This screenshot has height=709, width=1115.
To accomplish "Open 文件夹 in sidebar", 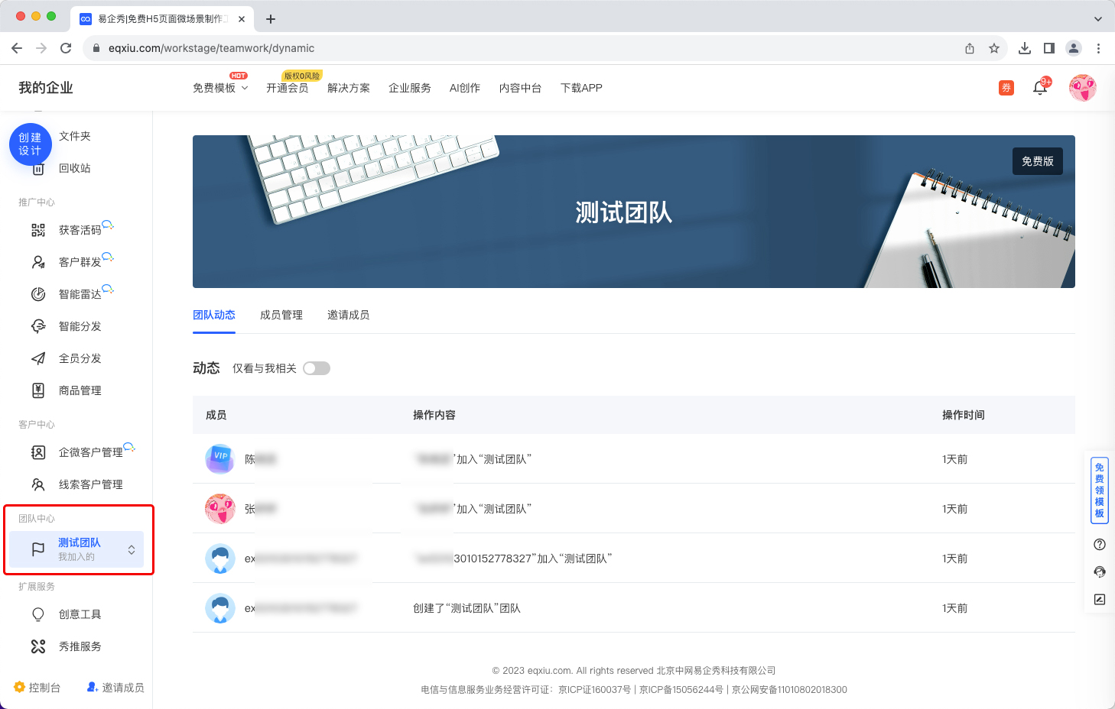I will pos(75,136).
